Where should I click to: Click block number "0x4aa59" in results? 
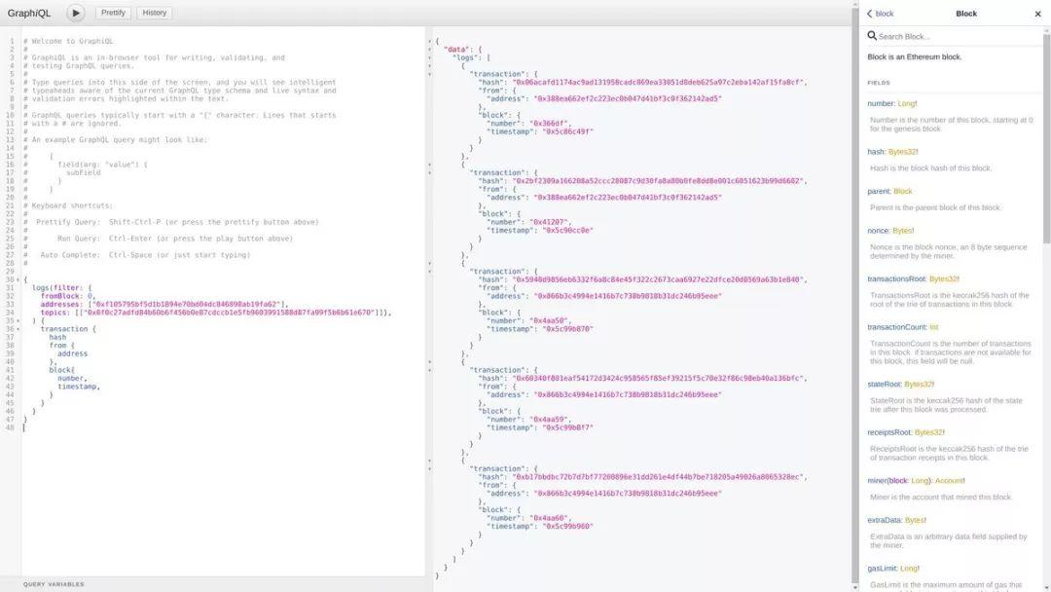click(x=550, y=420)
